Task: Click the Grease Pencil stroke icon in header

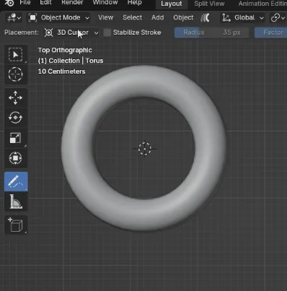Action: 205,17
